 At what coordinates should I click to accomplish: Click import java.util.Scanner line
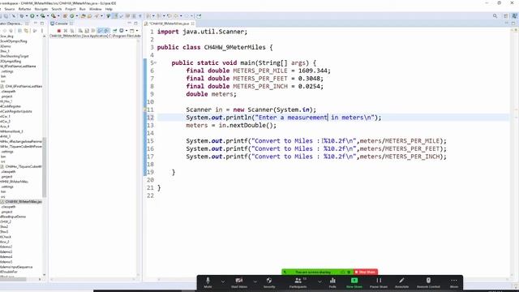202,32
